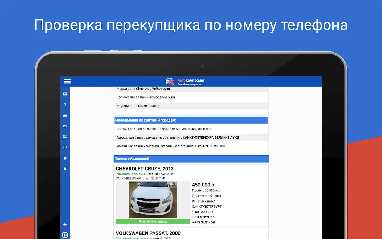
Task: Click the КПП: механика text
Action: [x=204, y=201]
